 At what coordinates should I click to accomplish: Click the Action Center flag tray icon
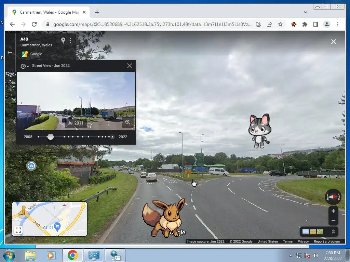click(307, 255)
